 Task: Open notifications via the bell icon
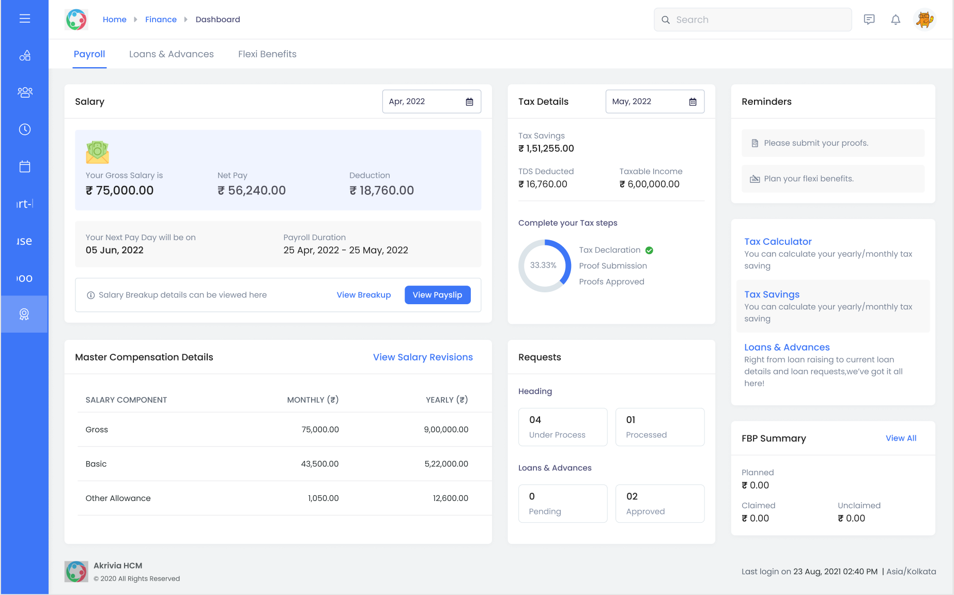click(x=896, y=19)
